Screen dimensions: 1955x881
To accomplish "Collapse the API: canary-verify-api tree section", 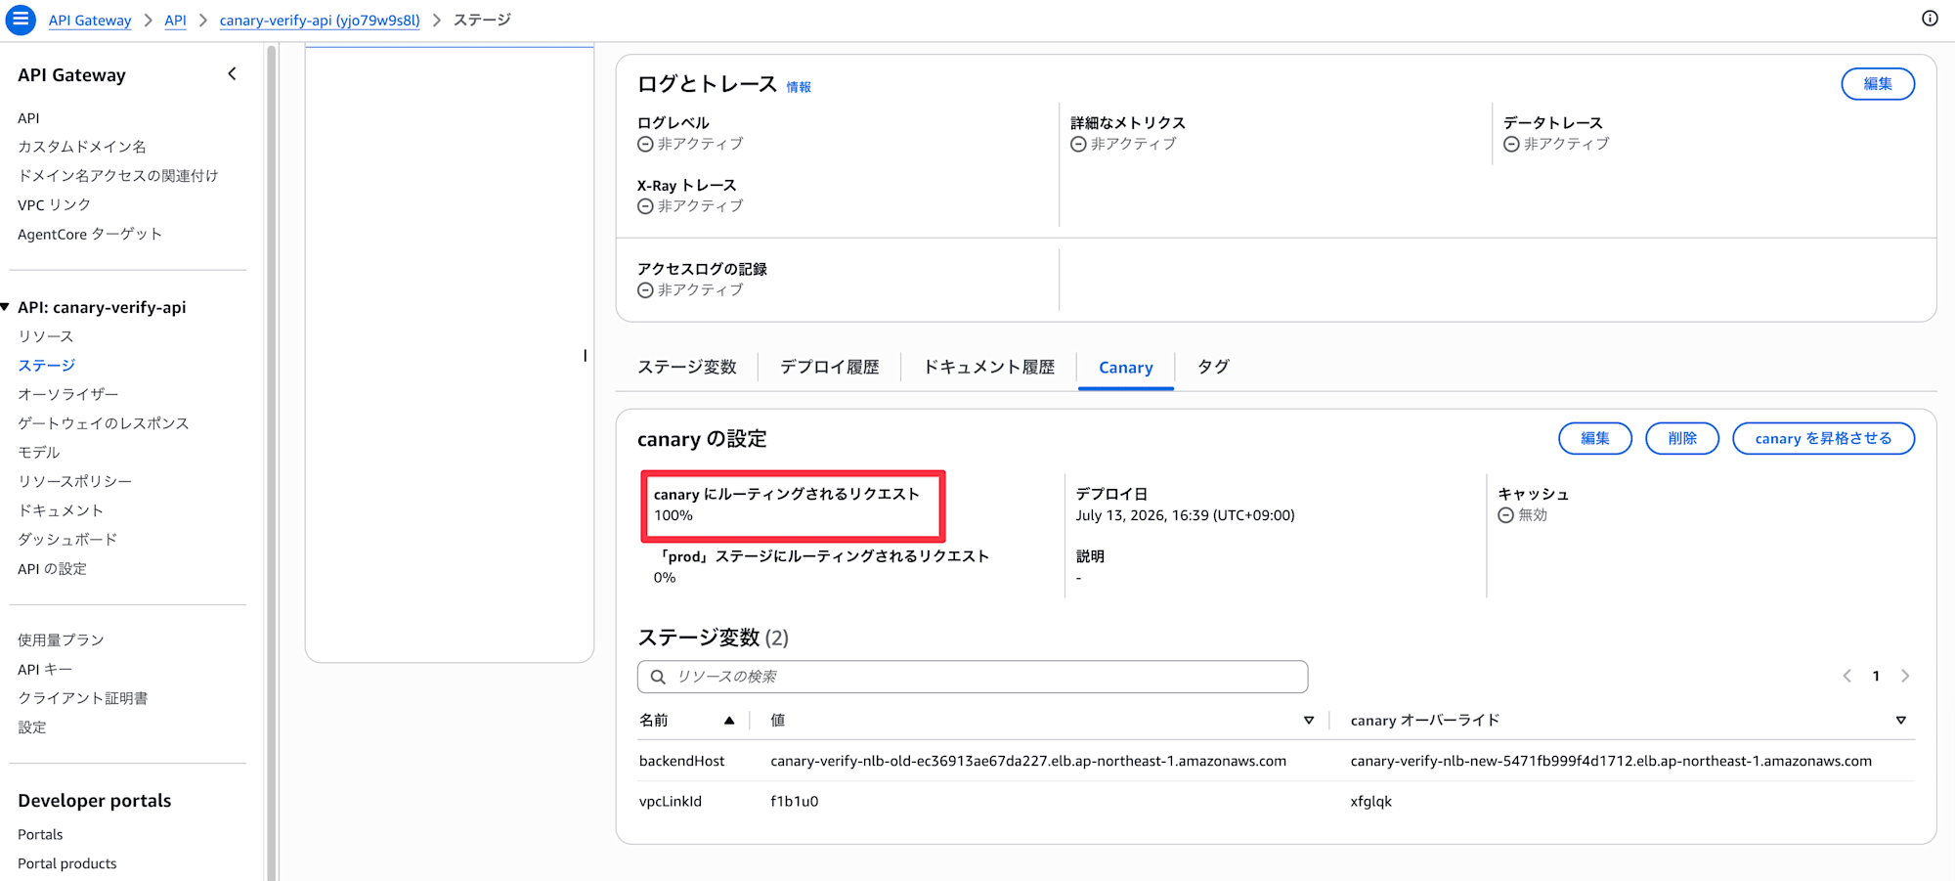I will (x=6, y=307).
